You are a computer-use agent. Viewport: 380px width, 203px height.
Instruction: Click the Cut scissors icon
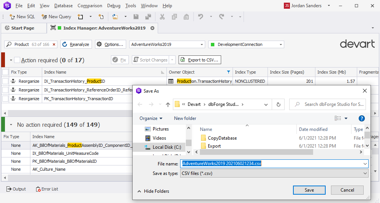pos(162,17)
